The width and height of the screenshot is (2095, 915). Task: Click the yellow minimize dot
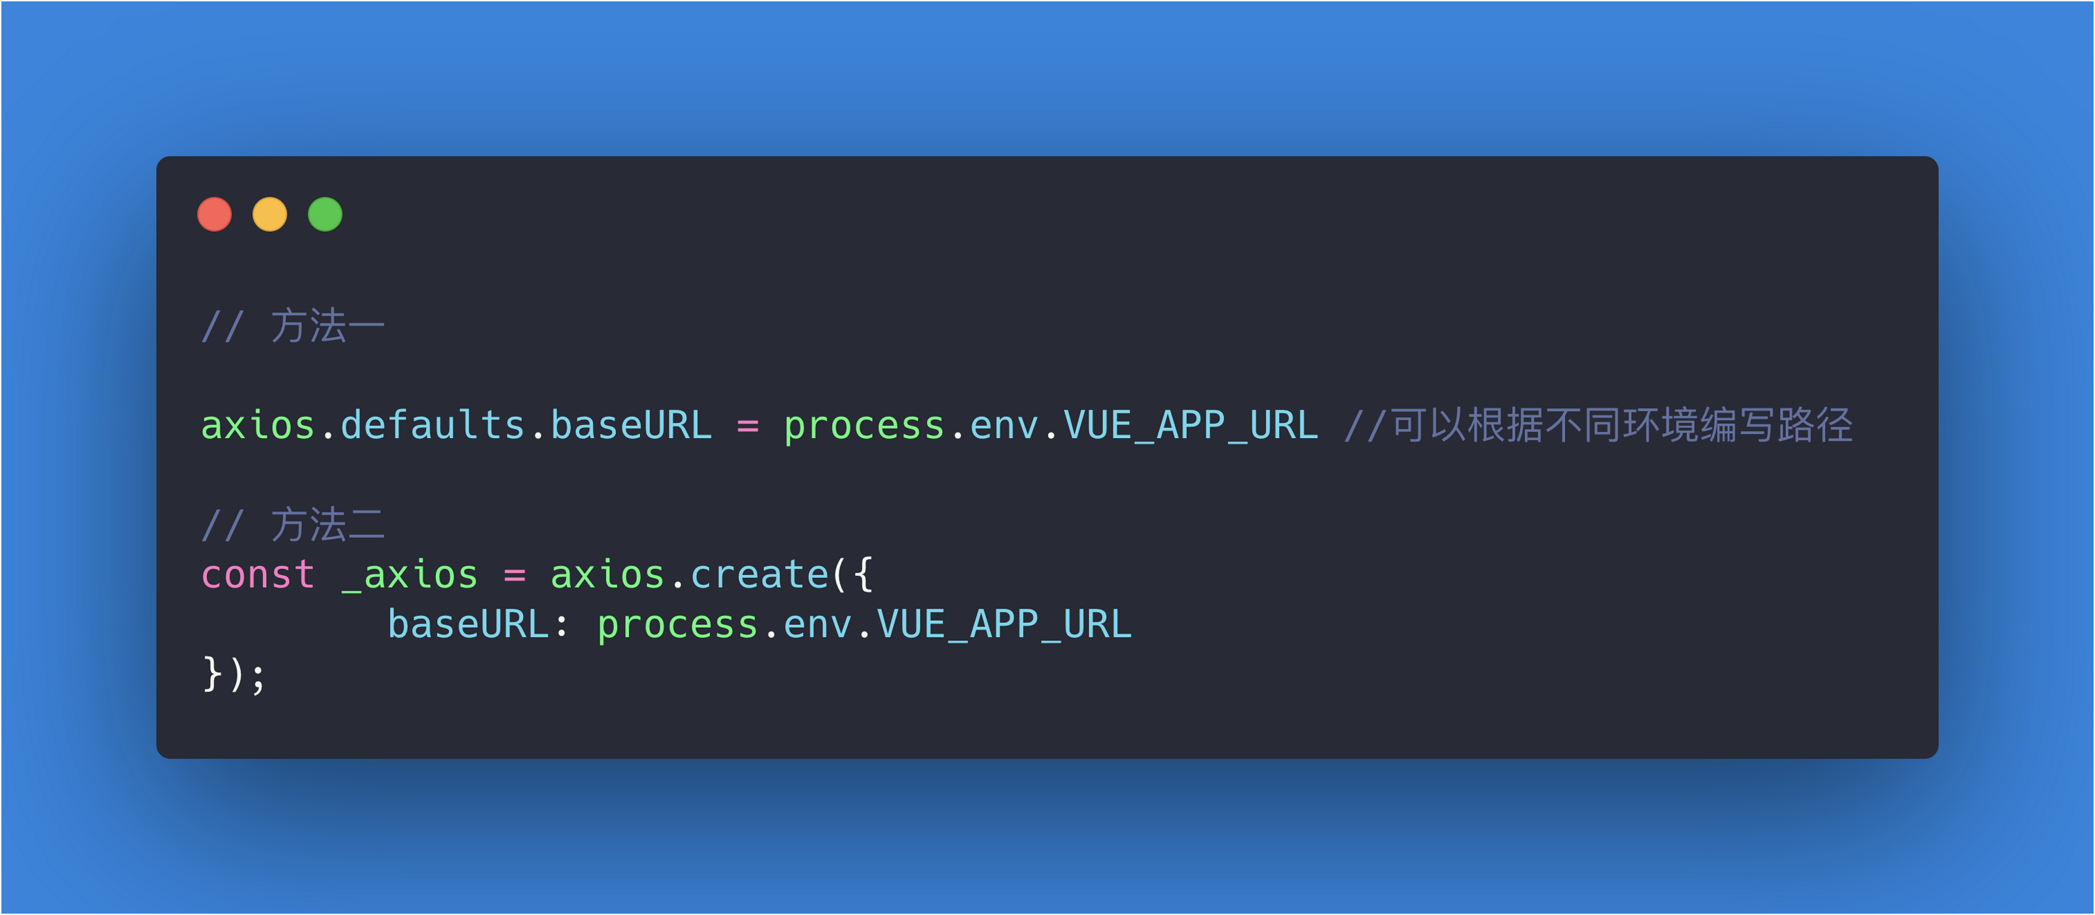270,215
